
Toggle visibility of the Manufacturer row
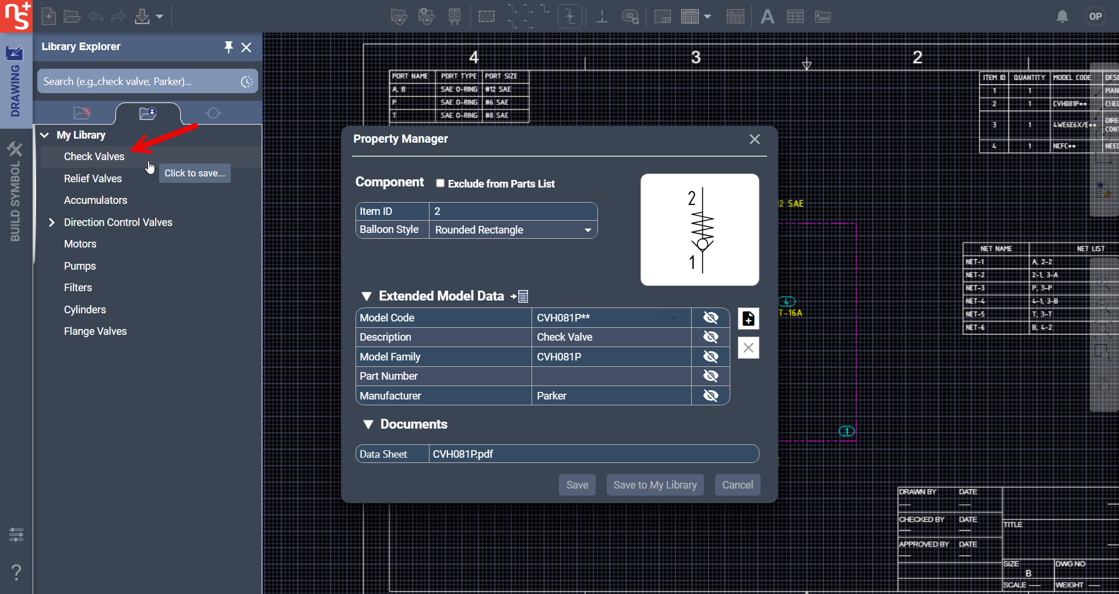(x=710, y=395)
